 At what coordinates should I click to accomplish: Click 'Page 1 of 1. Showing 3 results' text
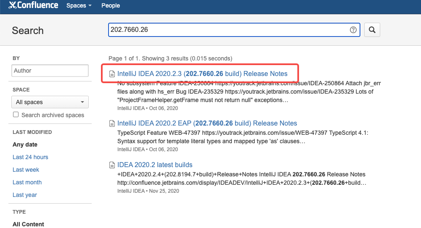click(x=170, y=58)
